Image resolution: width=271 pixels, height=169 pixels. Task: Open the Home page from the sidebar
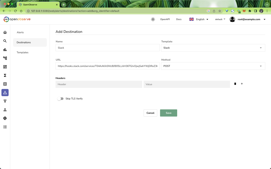point(5,32)
